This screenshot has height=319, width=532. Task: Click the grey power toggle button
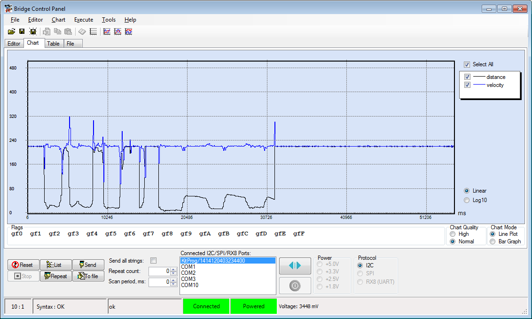[295, 286]
